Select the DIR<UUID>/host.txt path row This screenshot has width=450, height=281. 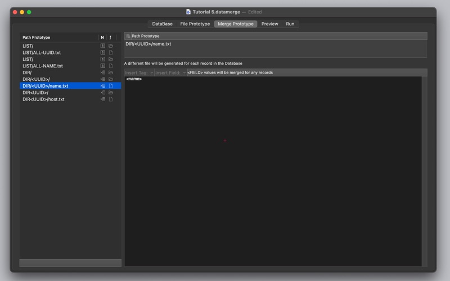(70, 99)
